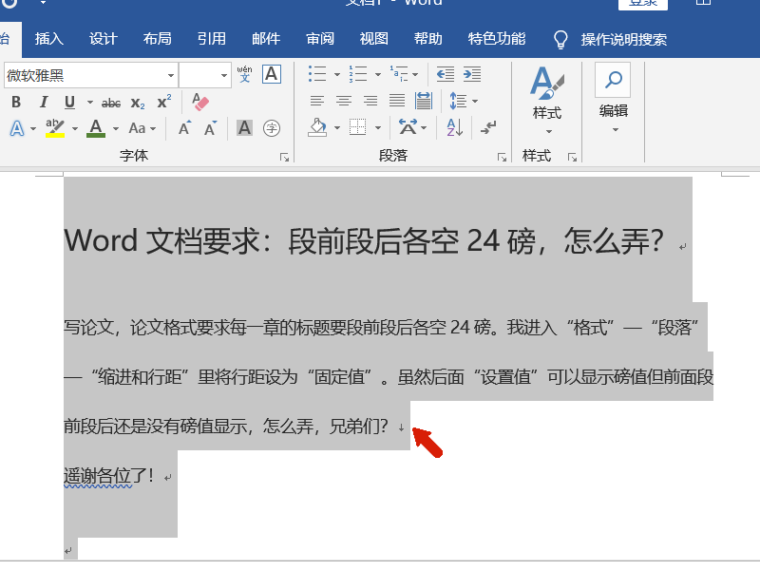Sort text A to Z
This screenshot has width=760, height=570.
point(455,127)
